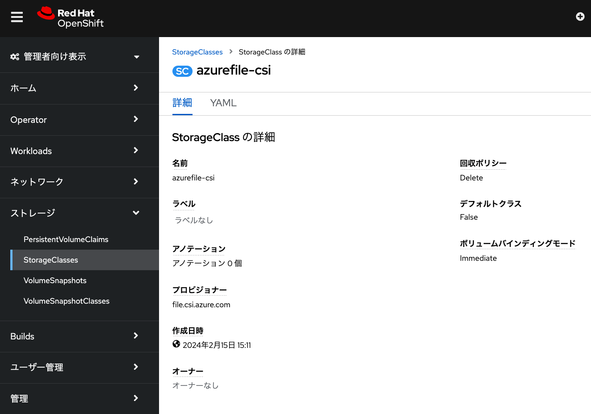This screenshot has width=591, height=414.
Task: Click the 2024年2月15日 15:11 timestamp
Action: tap(217, 345)
